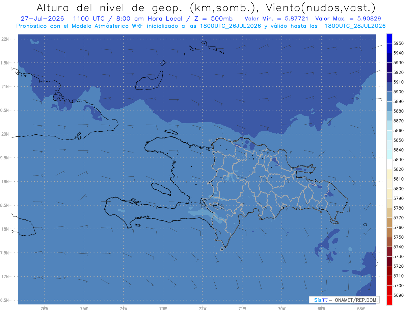Click the 5920 legend value
Screen dimensions: 405x313
[398, 73]
